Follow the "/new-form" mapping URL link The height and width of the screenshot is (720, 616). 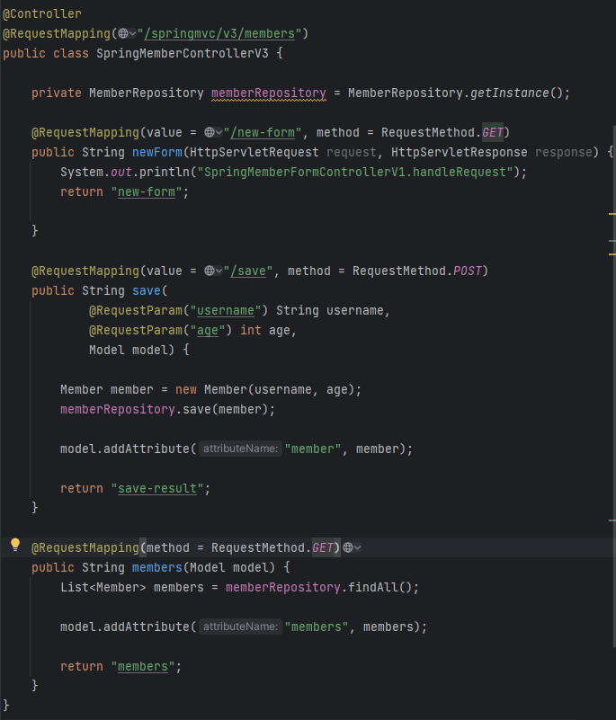(263, 133)
